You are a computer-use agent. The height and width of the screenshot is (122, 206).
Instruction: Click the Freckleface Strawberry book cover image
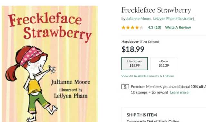(50, 64)
